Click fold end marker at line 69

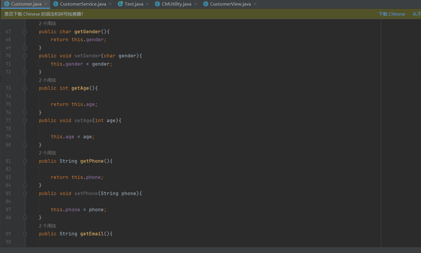pos(25,48)
